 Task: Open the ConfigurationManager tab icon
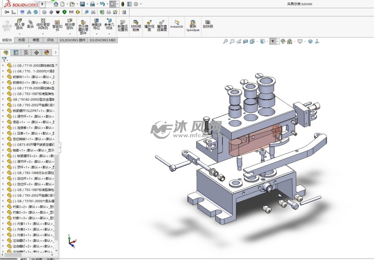[26, 52]
